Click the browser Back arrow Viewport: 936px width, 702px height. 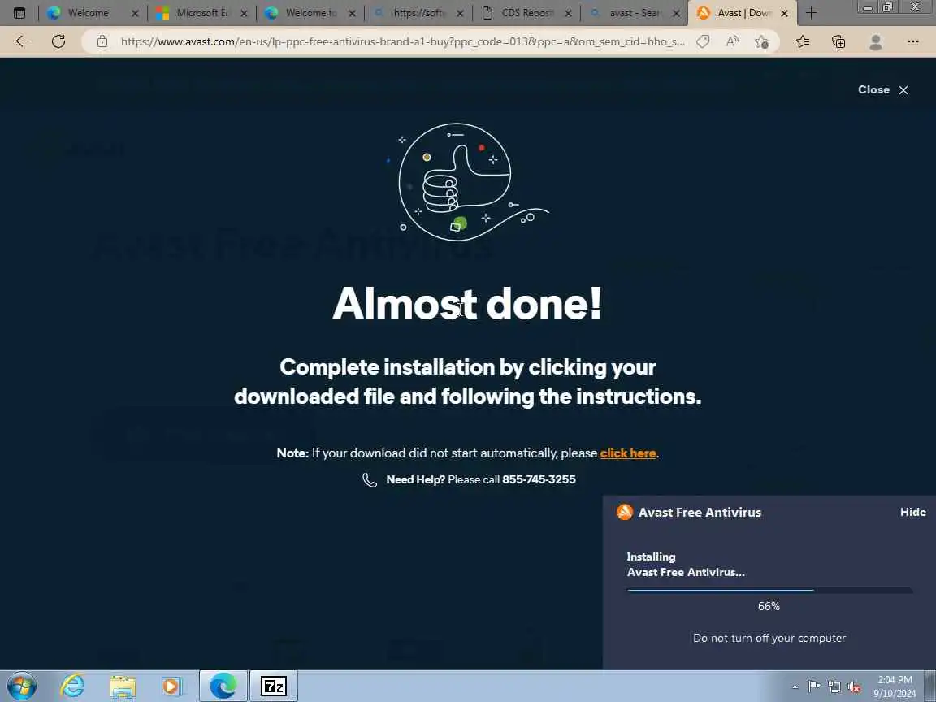[x=23, y=41]
